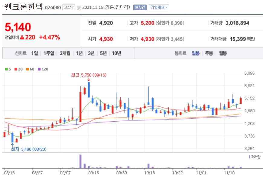The width and height of the screenshot is (263, 178).
Task: Open the 기업개요 dropdown
Action: point(159,7)
